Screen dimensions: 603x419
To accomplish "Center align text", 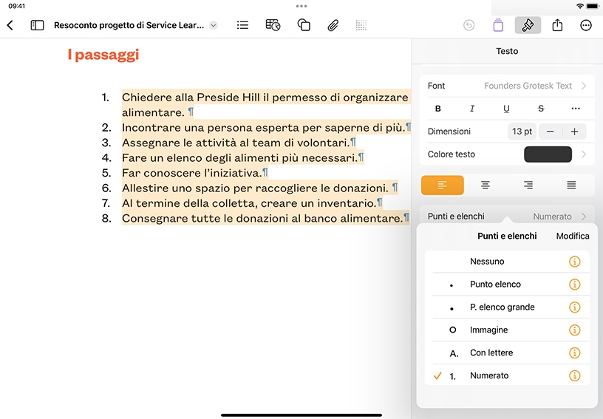I will pyautogui.click(x=486, y=185).
